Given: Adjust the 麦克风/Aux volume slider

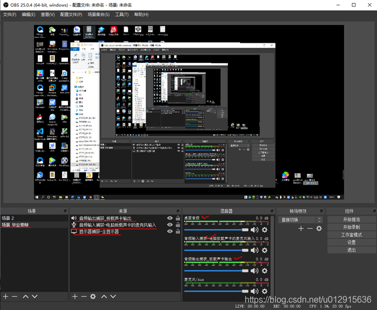Looking at the screenshot, I should tap(216, 291).
